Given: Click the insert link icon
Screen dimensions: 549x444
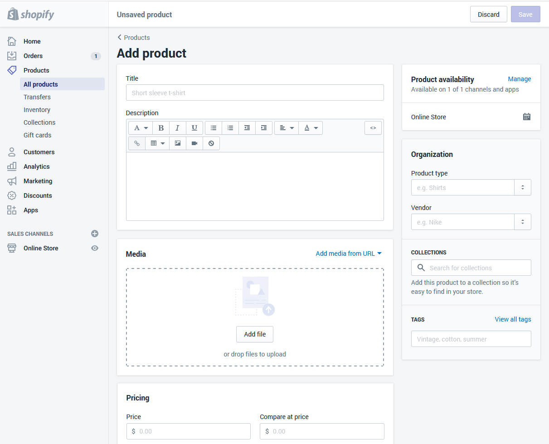Looking at the screenshot, I should click(137, 143).
